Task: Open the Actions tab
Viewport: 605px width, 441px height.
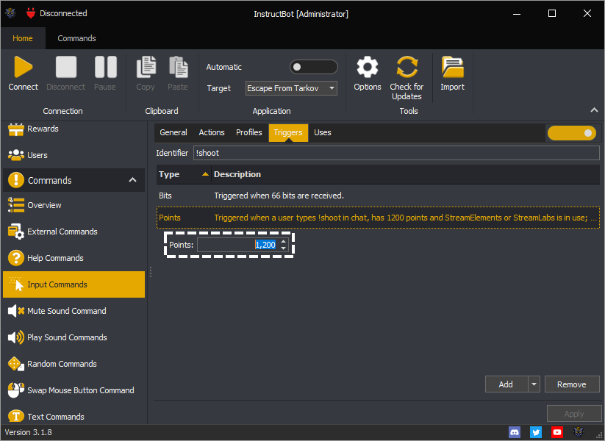Action: point(212,133)
